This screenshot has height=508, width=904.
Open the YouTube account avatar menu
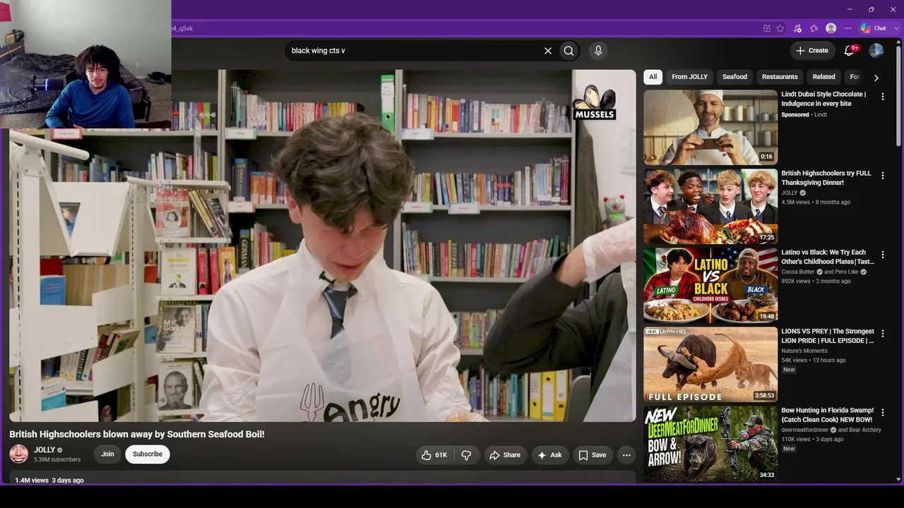click(876, 51)
